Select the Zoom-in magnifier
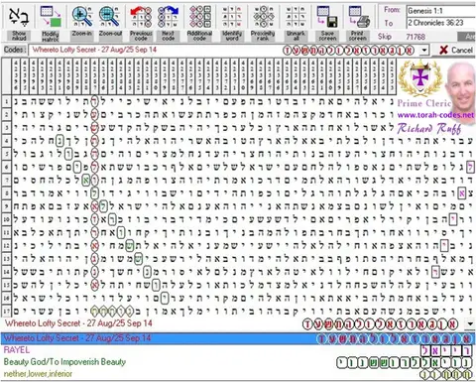The width and height of the screenshot is (476, 382). coord(82,17)
